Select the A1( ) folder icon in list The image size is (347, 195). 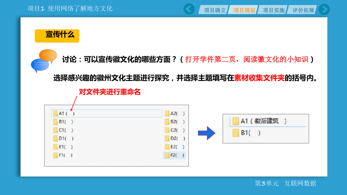pyautogui.click(x=55, y=114)
